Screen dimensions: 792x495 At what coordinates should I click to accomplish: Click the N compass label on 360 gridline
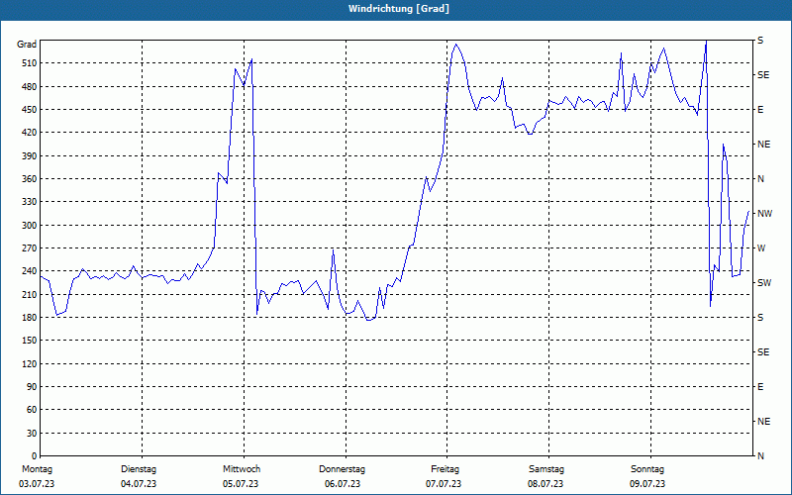point(760,179)
